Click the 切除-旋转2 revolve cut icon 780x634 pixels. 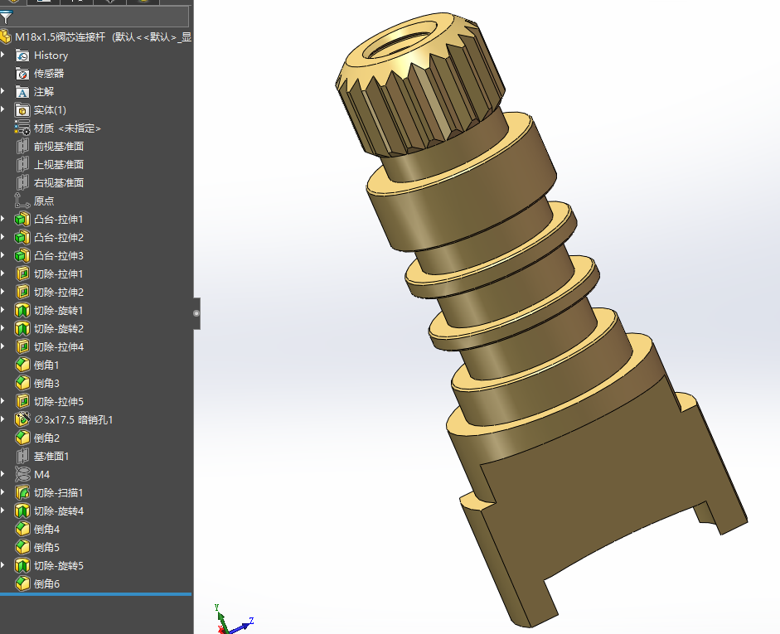click(x=22, y=329)
